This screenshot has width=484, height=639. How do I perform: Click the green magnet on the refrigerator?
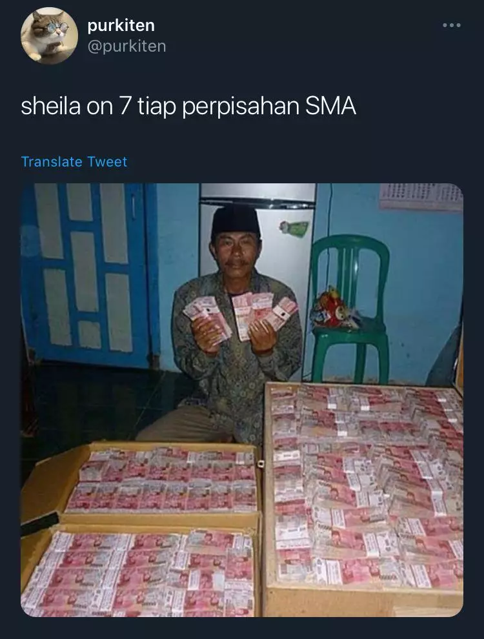pyautogui.click(x=294, y=227)
